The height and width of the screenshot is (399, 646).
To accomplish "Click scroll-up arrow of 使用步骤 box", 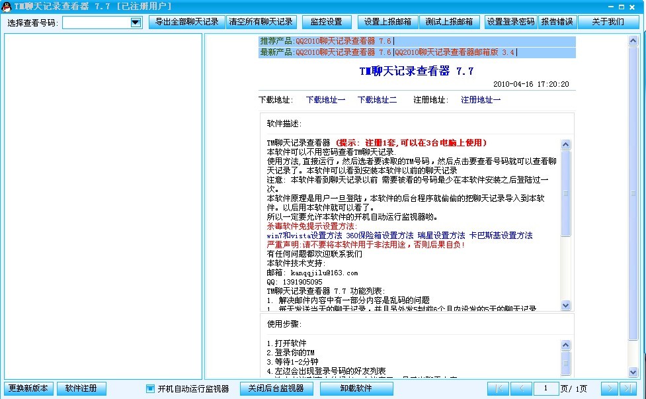I will [x=565, y=345].
